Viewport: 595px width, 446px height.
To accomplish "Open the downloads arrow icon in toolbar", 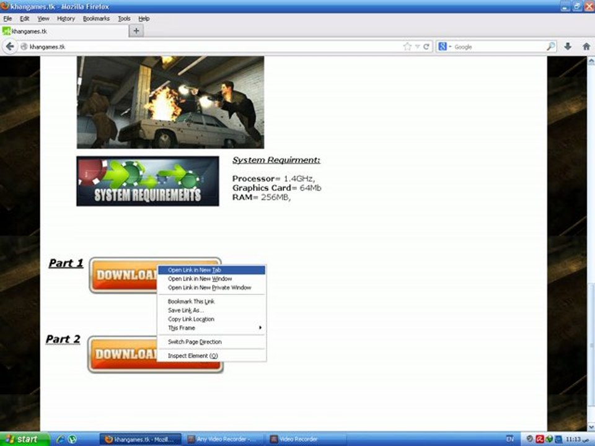I will (x=568, y=46).
